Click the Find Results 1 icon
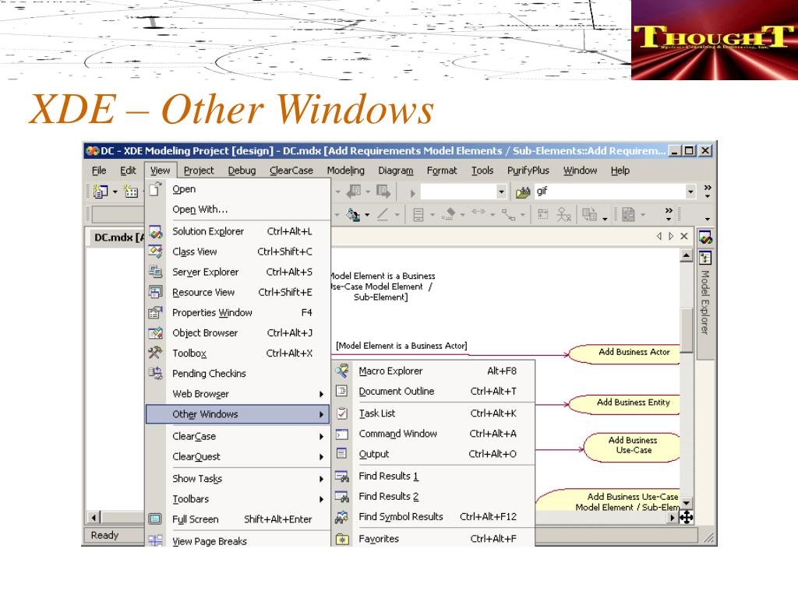Image resolution: width=798 pixels, height=598 pixels. 342,476
